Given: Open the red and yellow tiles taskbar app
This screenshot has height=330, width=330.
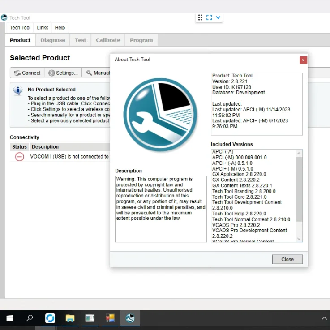Looking at the screenshot, I should pos(110,318).
